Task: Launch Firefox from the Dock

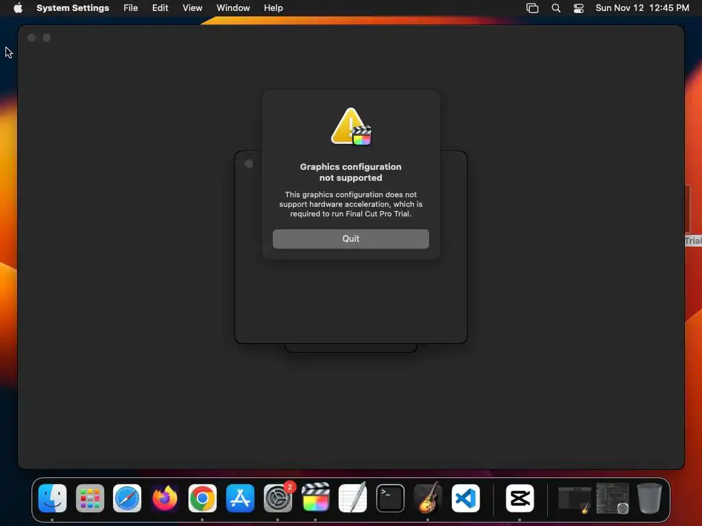Action: pos(165,498)
